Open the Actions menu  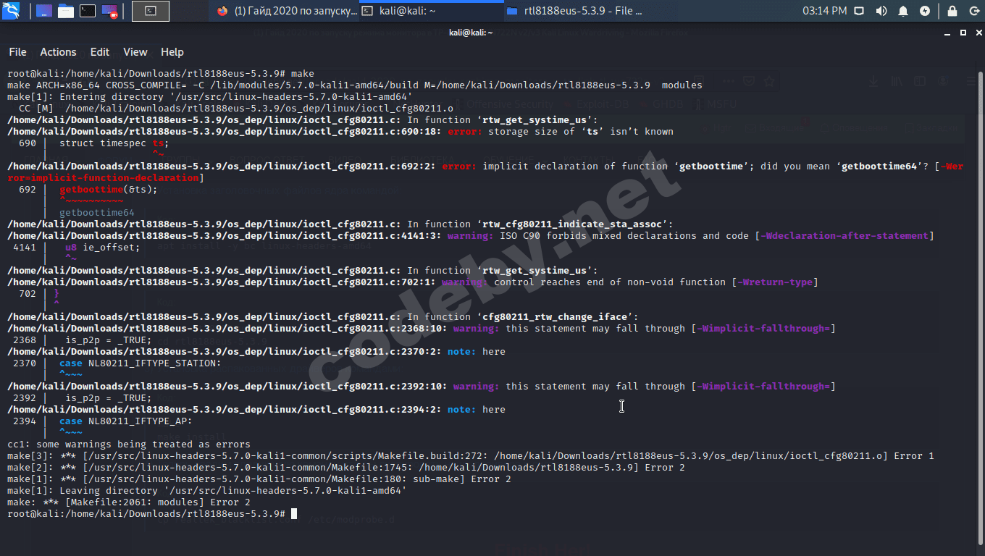tap(58, 51)
